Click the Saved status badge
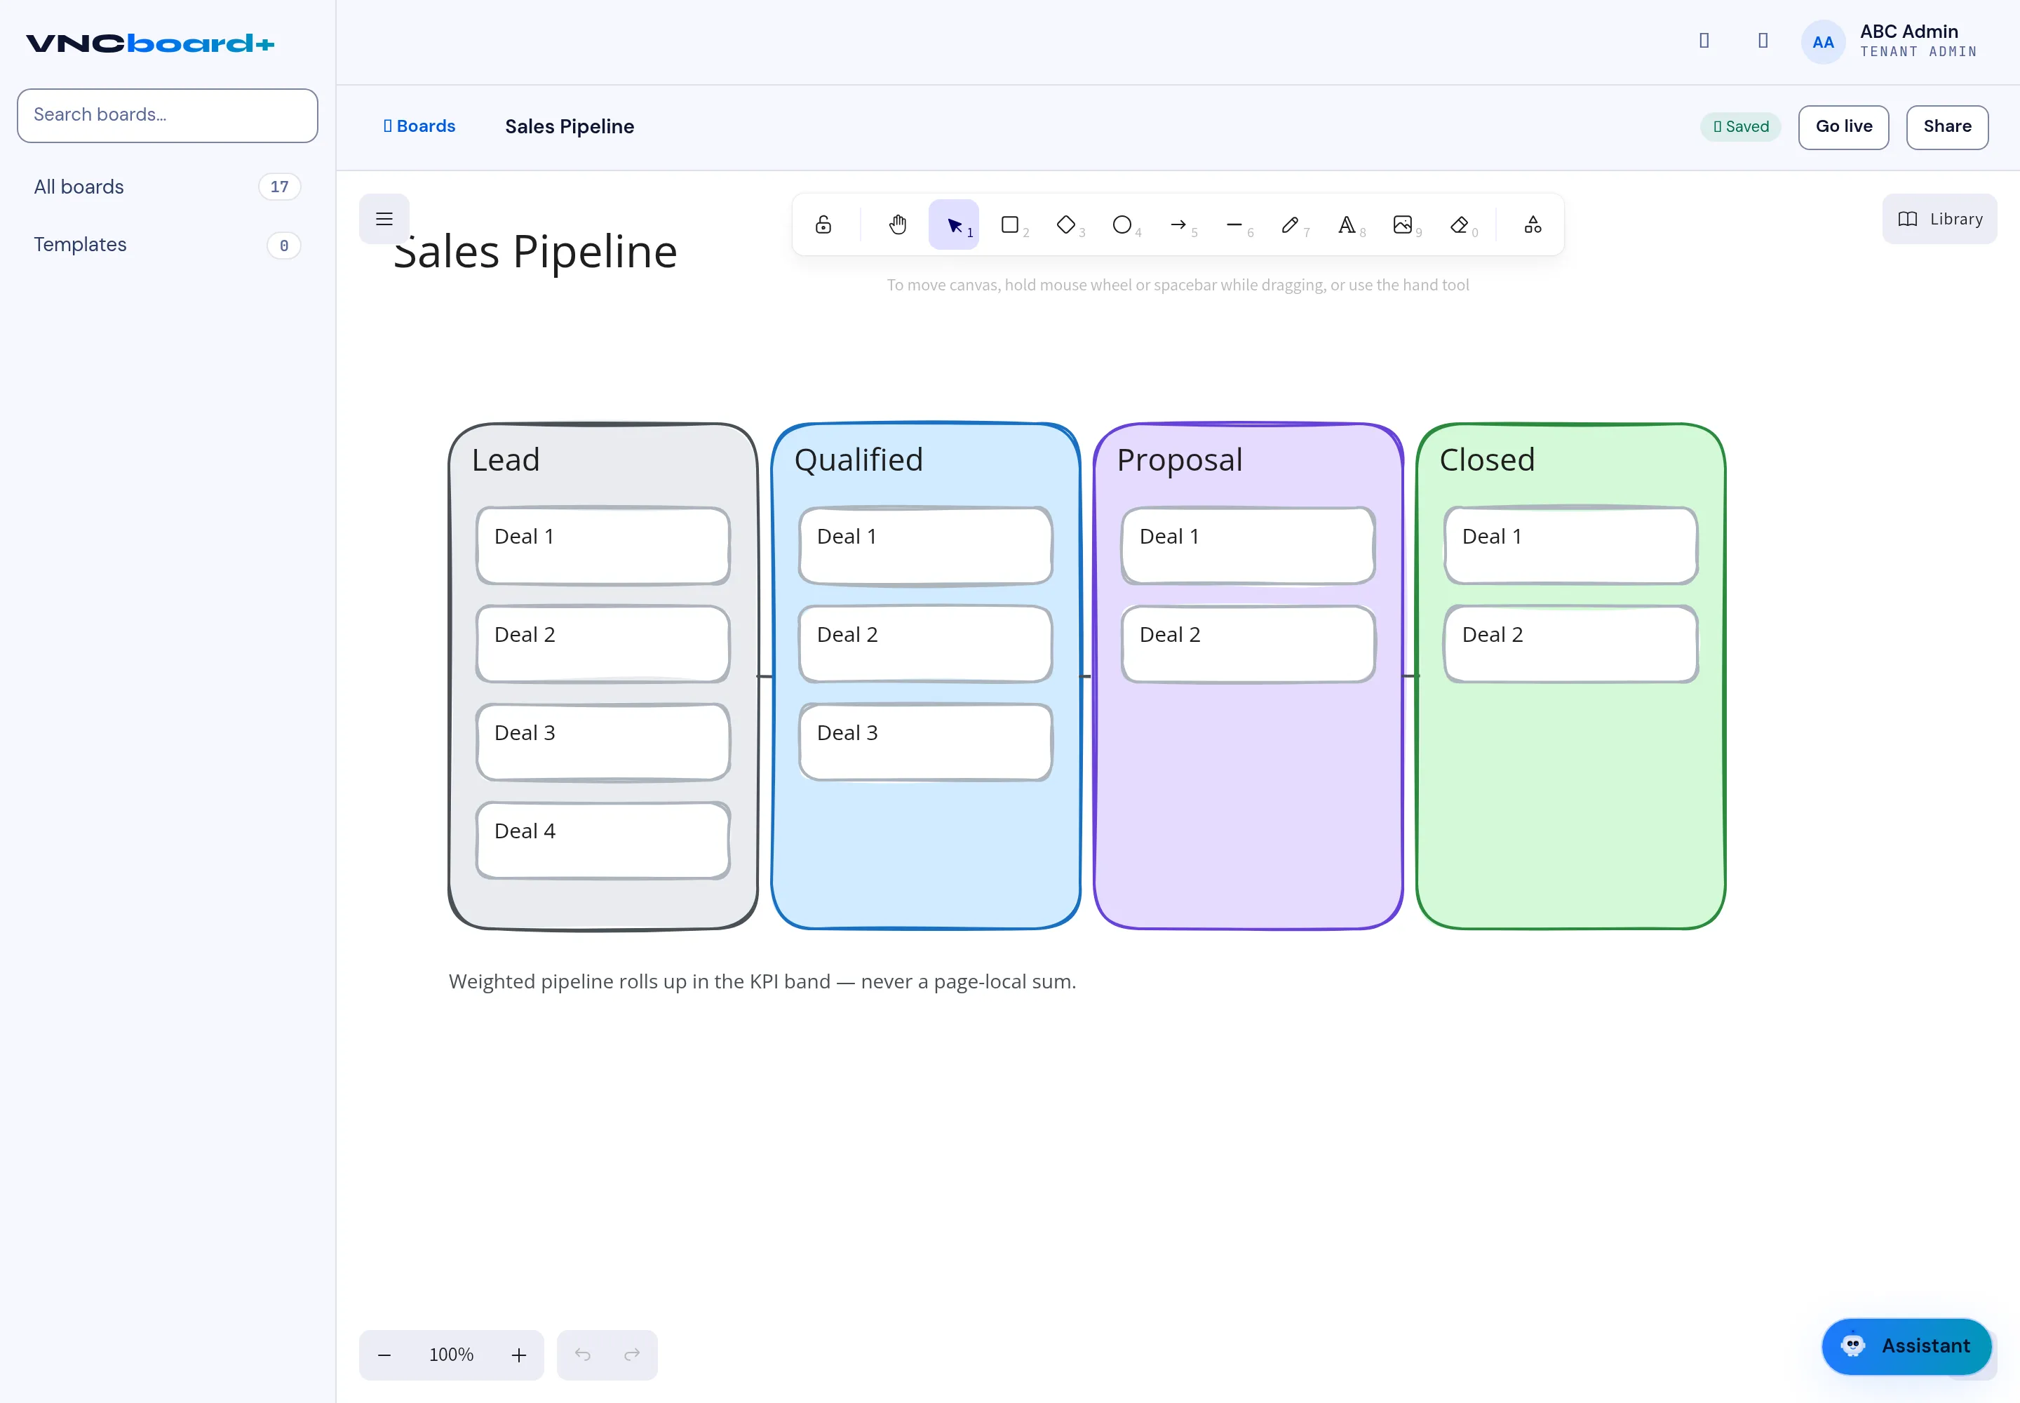 pos(1740,126)
